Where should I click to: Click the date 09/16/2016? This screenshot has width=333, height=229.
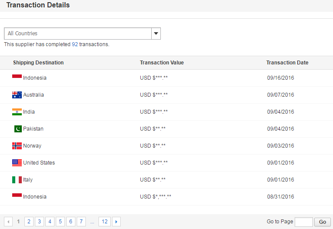(x=281, y=78)
